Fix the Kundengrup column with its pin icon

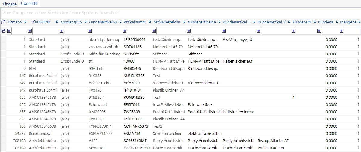[x=85, y=22]
